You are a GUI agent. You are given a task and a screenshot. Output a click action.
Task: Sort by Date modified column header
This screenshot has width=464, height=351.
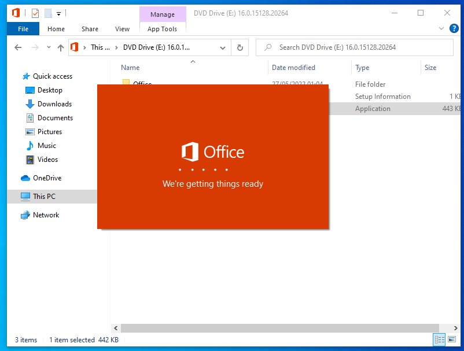tap(293, 68)
